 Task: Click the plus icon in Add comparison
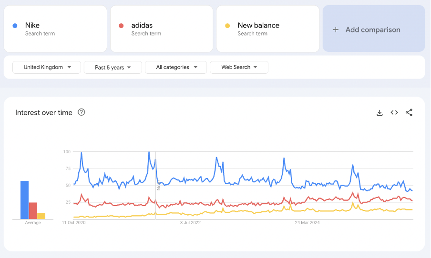tap(336, 30)
